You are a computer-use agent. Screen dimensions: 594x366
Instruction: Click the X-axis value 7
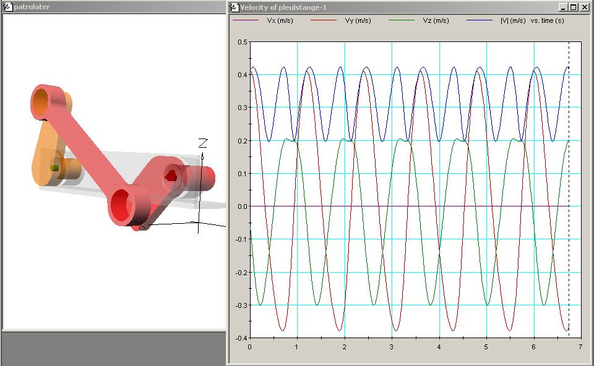(580, 347)
